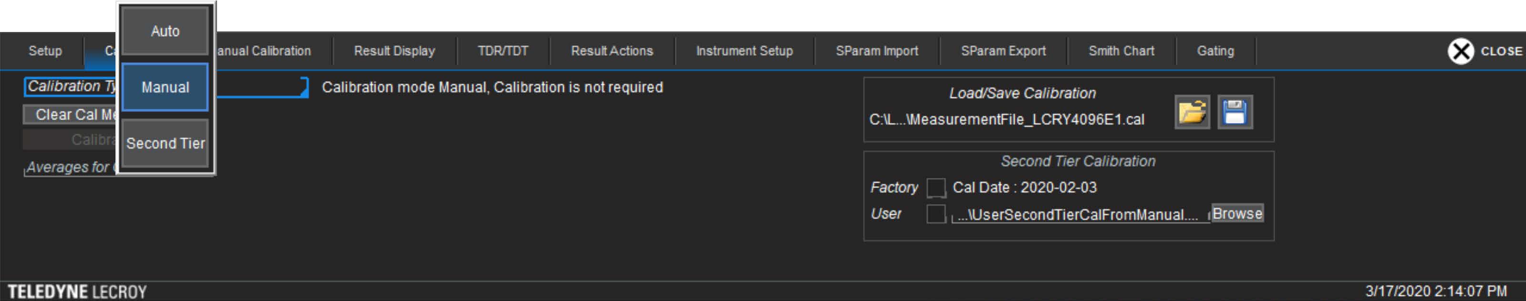The image size is (1526, 301).
Task: Enable the Factory second tier checkbox
Action: [935, 188]
